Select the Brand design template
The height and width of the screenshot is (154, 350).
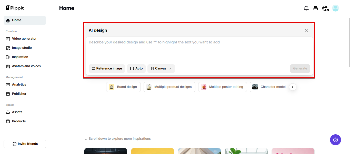click(x=123, y=87)
